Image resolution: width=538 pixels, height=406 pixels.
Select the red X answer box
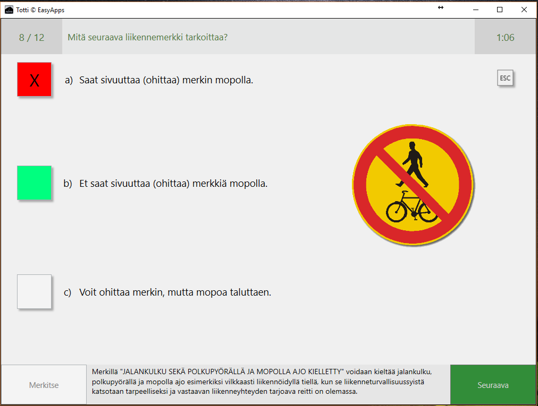(x=35, y=80)
